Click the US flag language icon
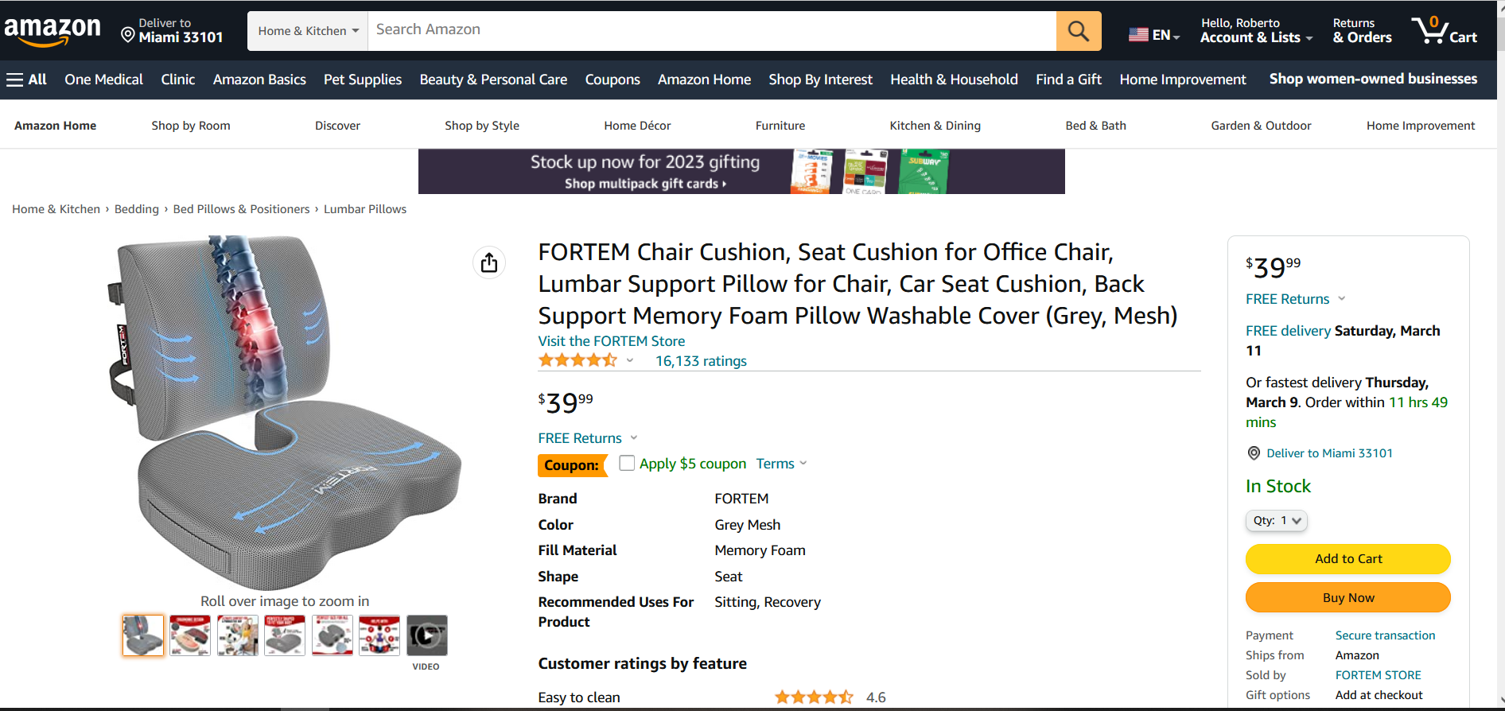 1138,35
